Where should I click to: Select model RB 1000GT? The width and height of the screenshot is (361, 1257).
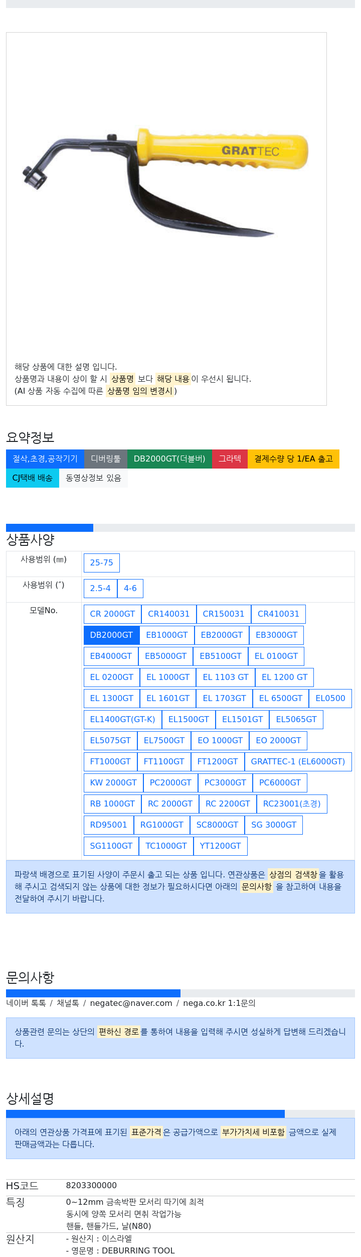112,804
